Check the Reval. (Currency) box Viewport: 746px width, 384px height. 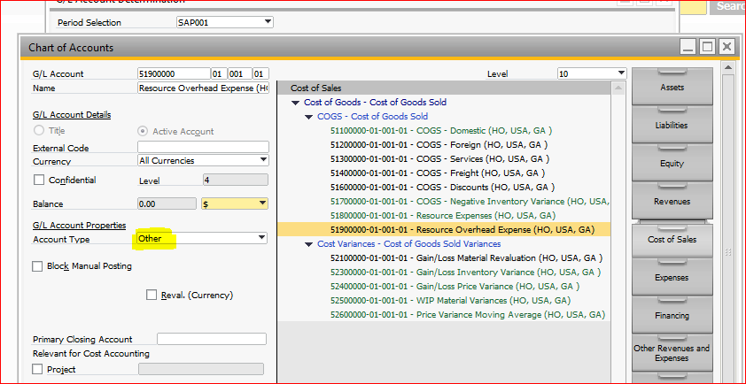tap(152, 295)
